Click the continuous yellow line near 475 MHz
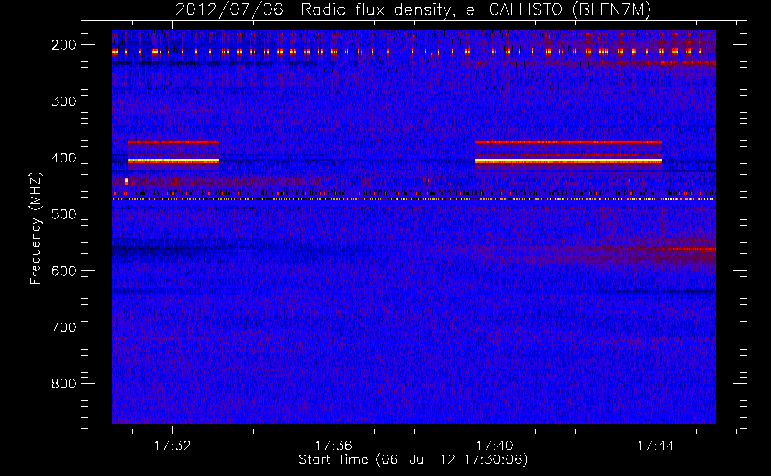 click(414, 199)
